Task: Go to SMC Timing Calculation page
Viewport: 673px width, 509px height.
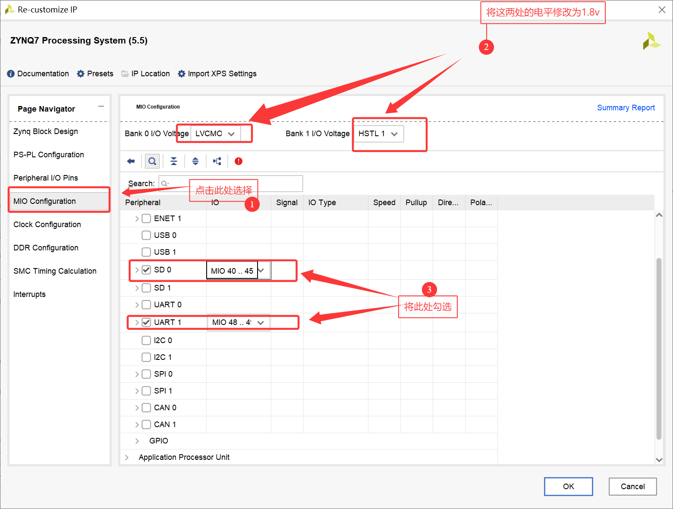Action: click(55, 271)
